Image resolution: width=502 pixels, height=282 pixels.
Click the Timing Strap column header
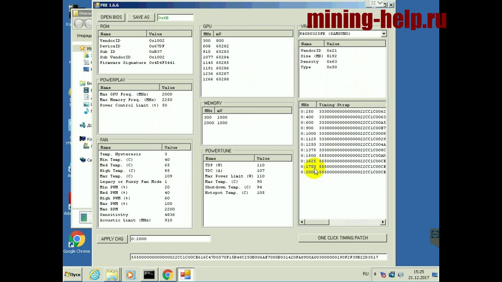(351, 105)
